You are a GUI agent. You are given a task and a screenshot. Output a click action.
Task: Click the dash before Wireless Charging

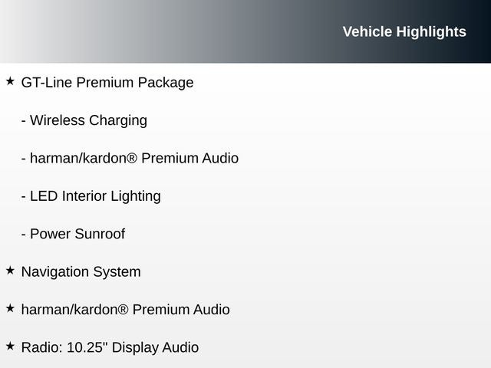(24, 121)
